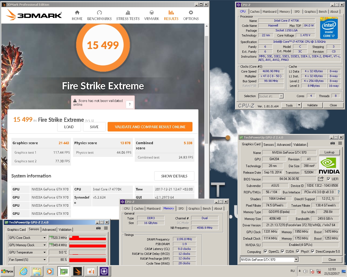This screenshot has height=277, width=347.
Task: Open 3DMark Benchmarks gauge icon
Action: pyautogui.click(x=99, y=12)
